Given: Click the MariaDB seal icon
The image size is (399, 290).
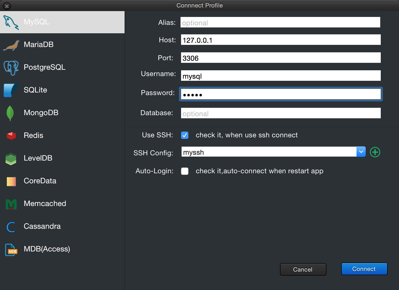Looking at the screenshot, I should (11, 45).
